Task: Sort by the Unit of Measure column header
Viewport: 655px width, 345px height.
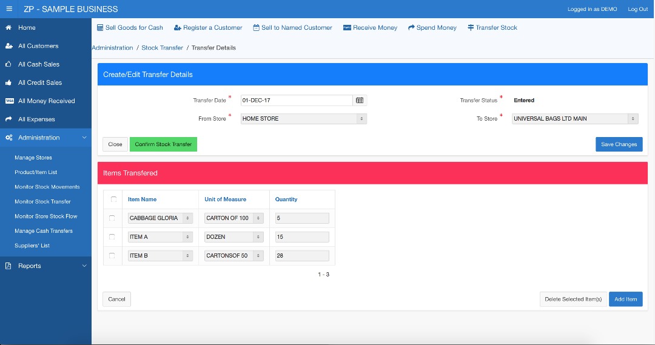Action: pos(225,199)
